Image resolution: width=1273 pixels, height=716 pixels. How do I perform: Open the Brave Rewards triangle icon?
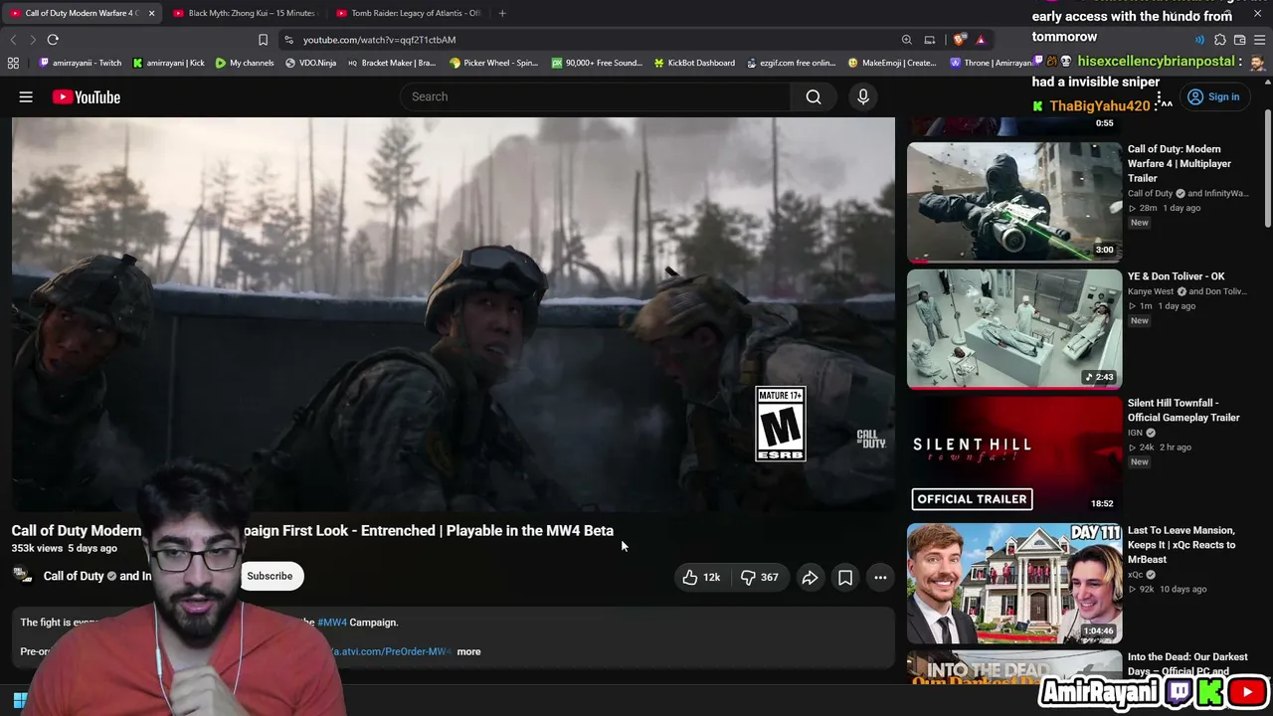[x=981, y=40]
